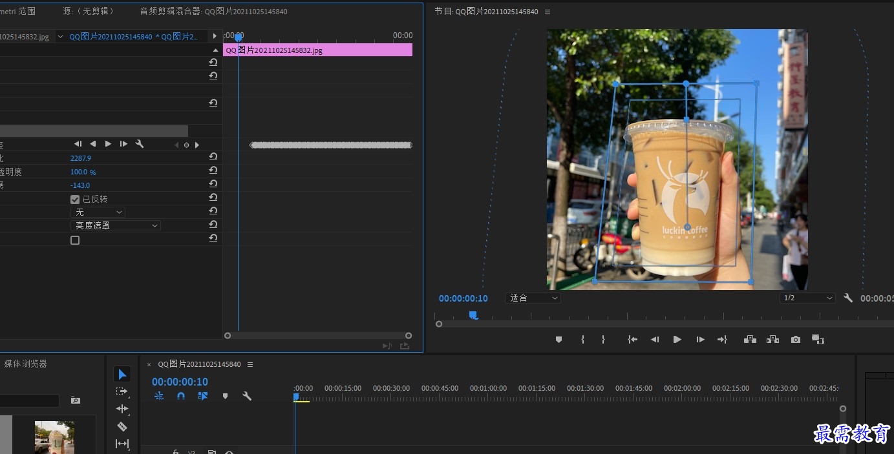Reset the 亮度遮罩 parameter
The height and width of the screenshot is (454, 894).
(x=213, y=225)
